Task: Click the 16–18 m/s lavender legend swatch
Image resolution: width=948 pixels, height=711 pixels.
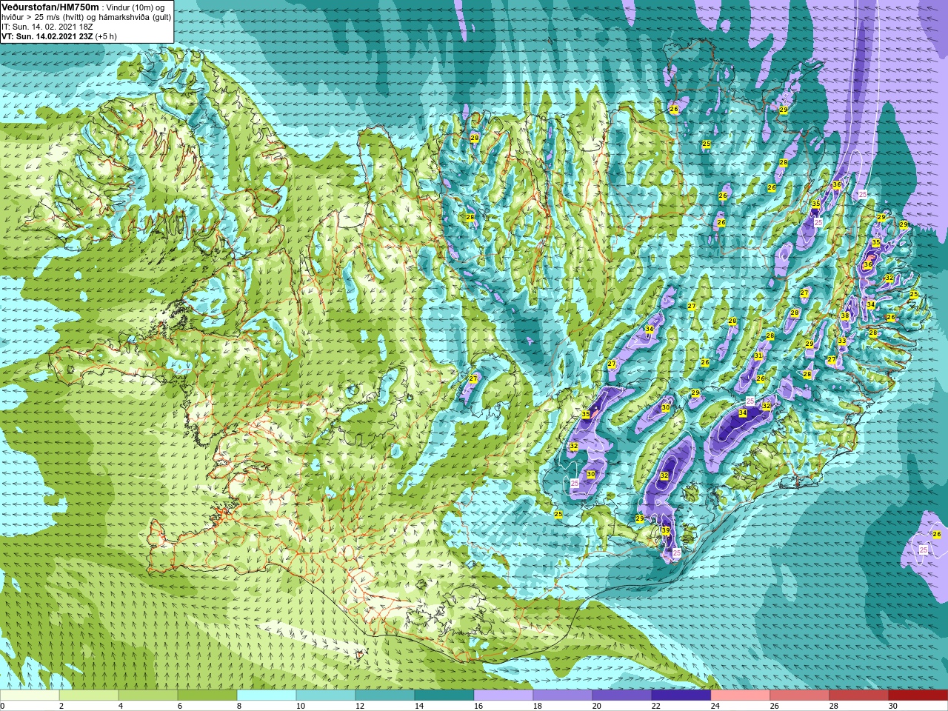Action: point(504,695)
